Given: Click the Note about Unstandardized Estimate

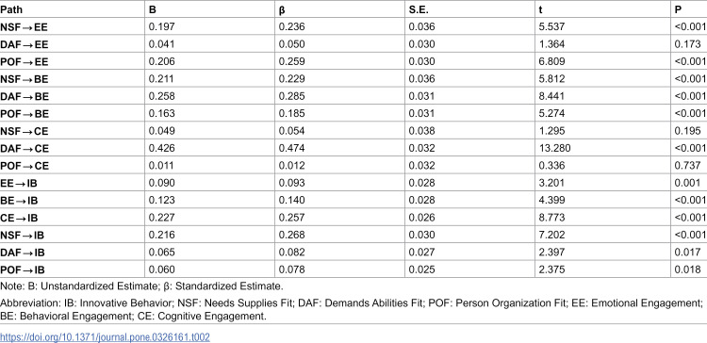Looking at the screenshot, I should (x=141, y=286).
